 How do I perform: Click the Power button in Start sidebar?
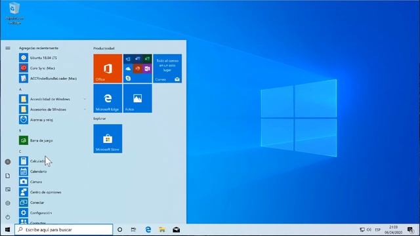8,217
